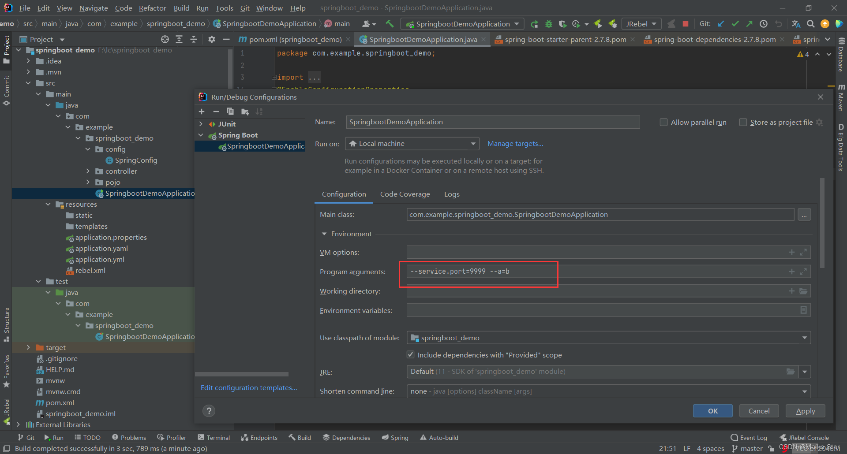Open Shorten command line dropdown
This screenshot has height=454, width=847.
(x=609, y=391)
